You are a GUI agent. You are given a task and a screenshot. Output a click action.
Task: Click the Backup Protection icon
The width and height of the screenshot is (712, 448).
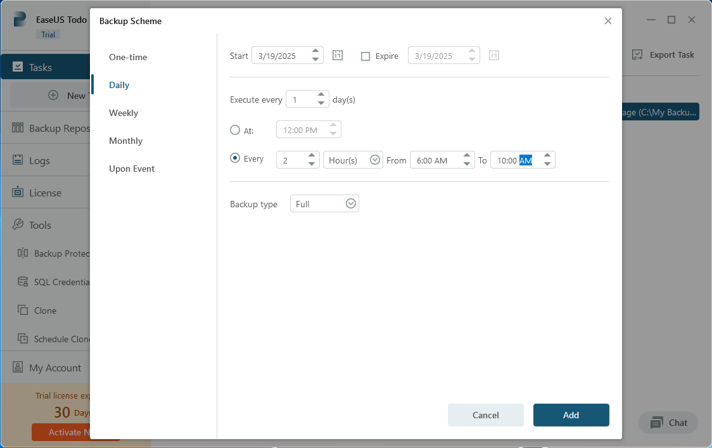coord(23,253)
